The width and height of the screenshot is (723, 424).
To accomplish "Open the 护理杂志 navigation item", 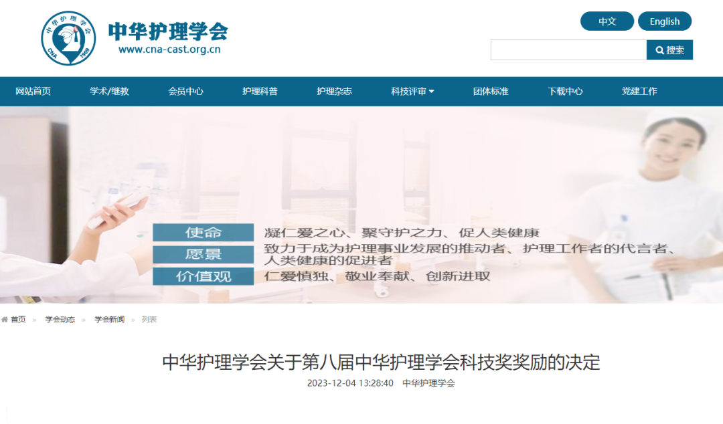I will (334, 91).
